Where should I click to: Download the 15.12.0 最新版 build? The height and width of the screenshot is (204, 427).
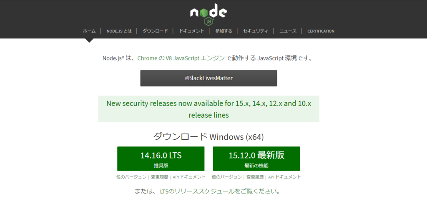coord(256,159)
